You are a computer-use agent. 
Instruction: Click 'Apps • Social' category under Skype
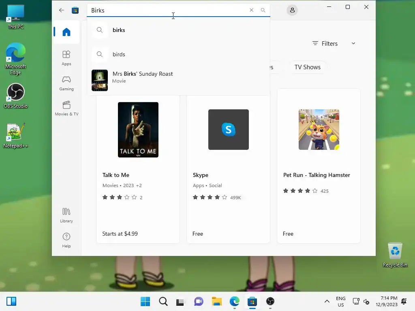(207, 185)
